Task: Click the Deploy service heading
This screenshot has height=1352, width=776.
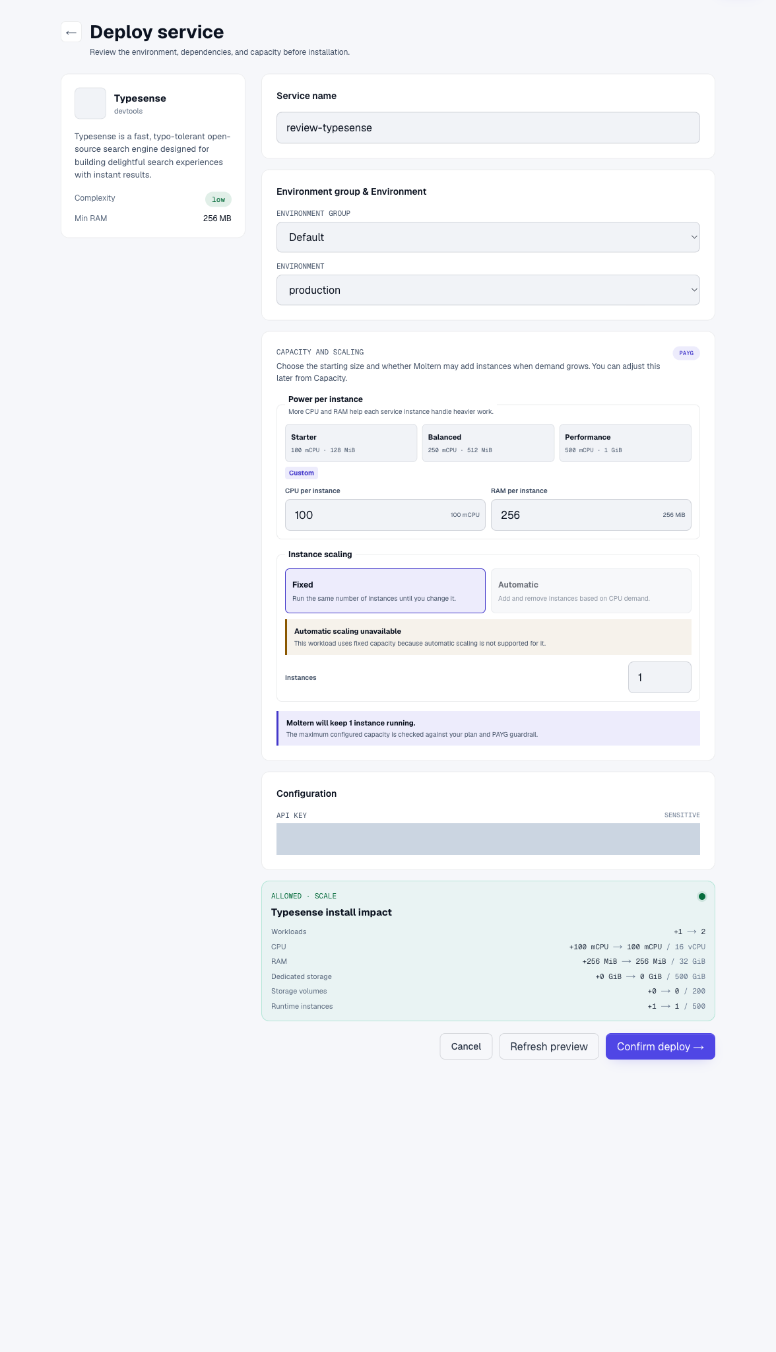Action: point(157,32)
